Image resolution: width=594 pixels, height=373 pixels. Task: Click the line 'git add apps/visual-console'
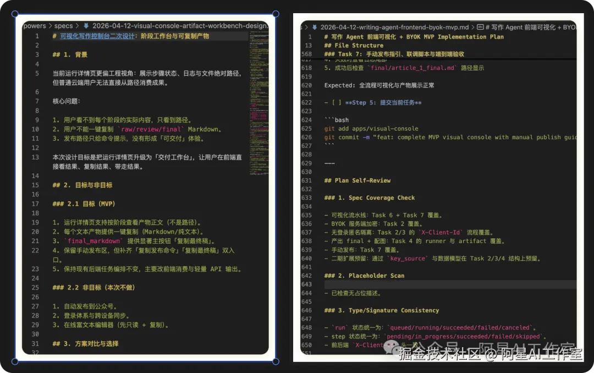tap(371, 129)
